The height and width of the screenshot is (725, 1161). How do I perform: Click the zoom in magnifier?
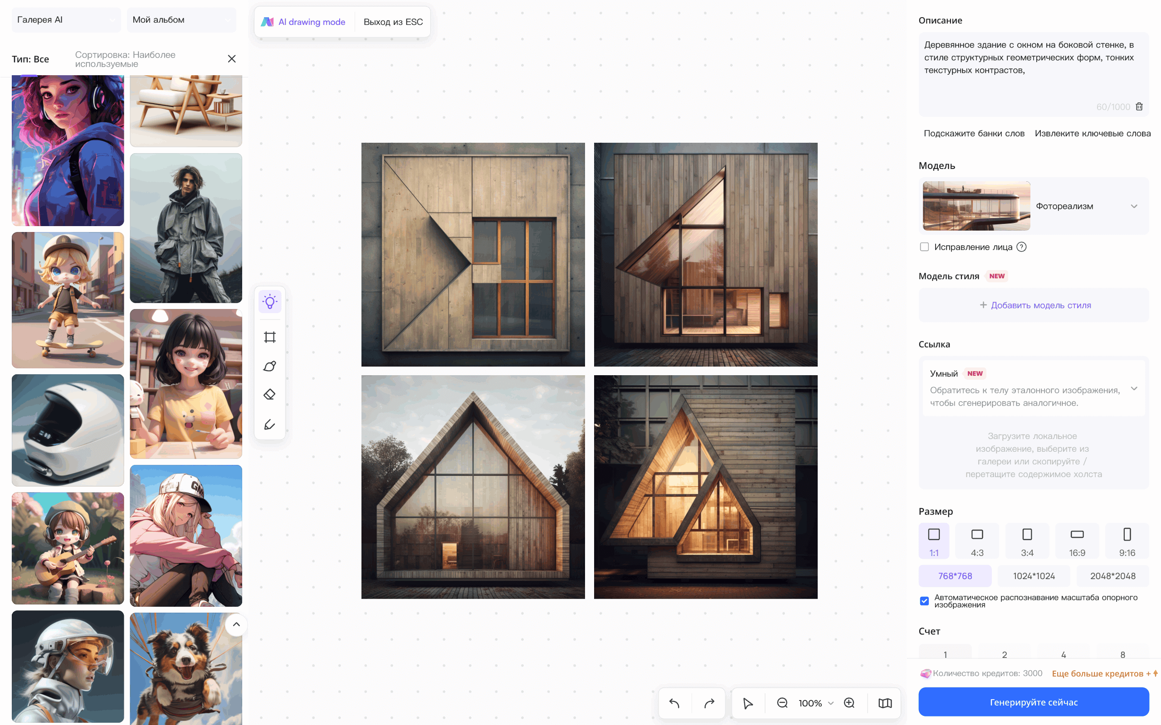[849, 703]
